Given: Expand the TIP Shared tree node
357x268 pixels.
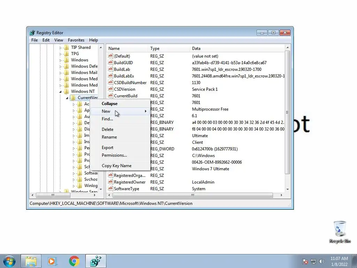Looking at the screenshot, I should 60,47.
